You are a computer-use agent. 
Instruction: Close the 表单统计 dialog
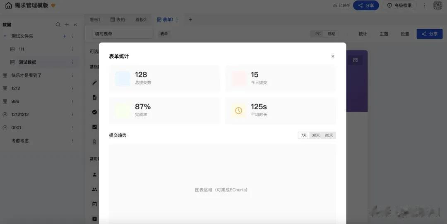333,56
